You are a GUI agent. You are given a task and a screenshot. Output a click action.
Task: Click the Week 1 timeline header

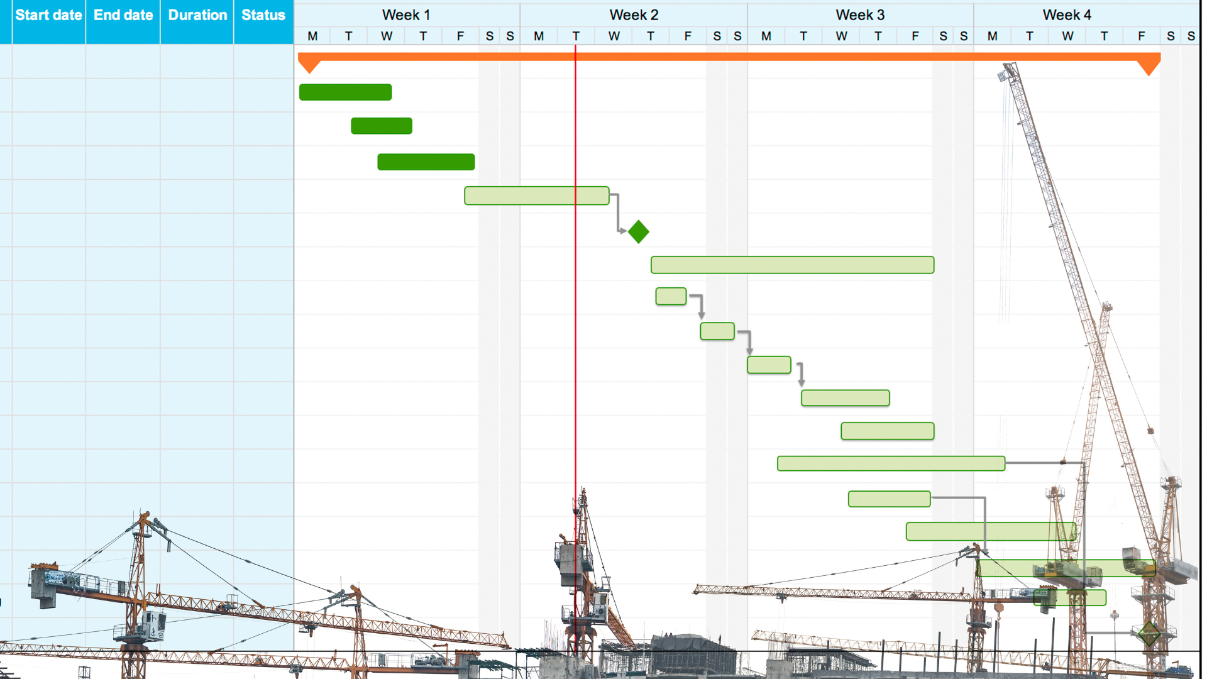pyautogui.click(x=406, y=15)
